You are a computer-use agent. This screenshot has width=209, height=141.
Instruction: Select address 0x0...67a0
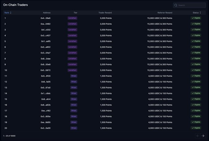click(46, 88)
